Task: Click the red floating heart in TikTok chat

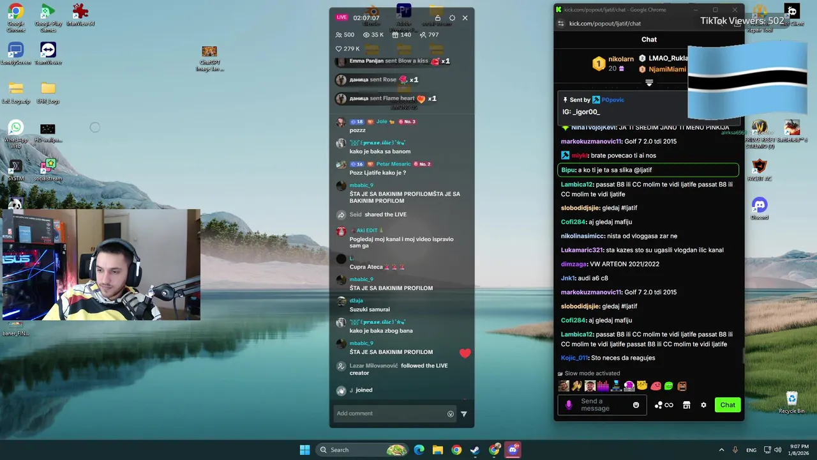Action: coord(465,353)
